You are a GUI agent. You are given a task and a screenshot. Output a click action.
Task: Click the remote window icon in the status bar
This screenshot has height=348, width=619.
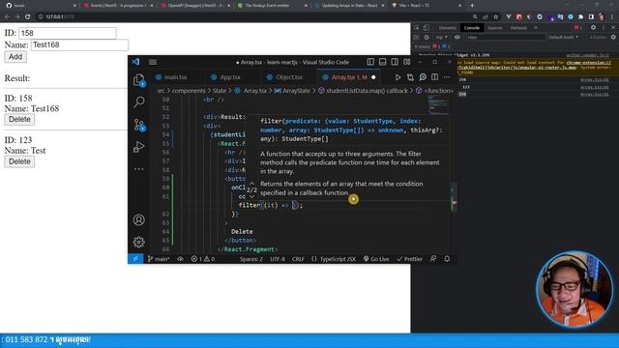tap(135, 259)
